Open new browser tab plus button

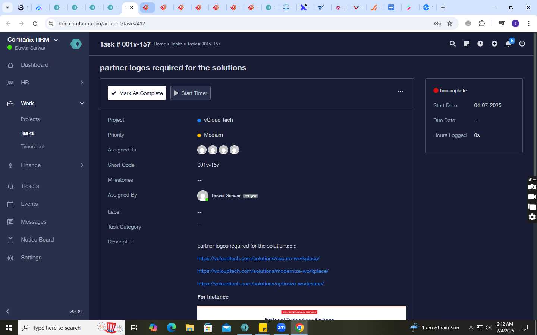pos(443,7)
